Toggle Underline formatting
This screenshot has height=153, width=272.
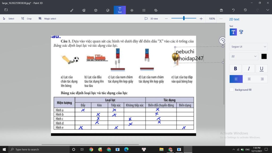[262, 69]
